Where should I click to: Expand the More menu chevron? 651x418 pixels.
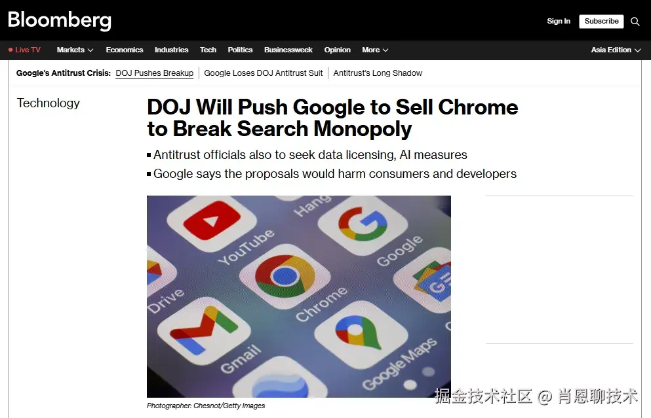(x=385, y=50)
